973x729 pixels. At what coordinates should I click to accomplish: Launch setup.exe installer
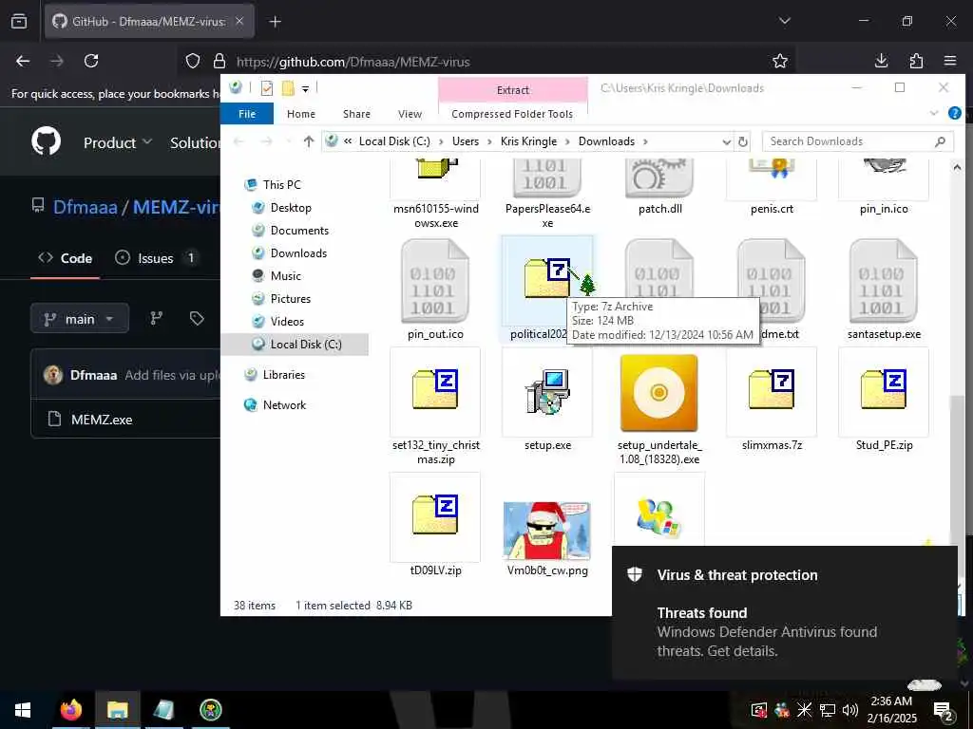coord(546,401)
